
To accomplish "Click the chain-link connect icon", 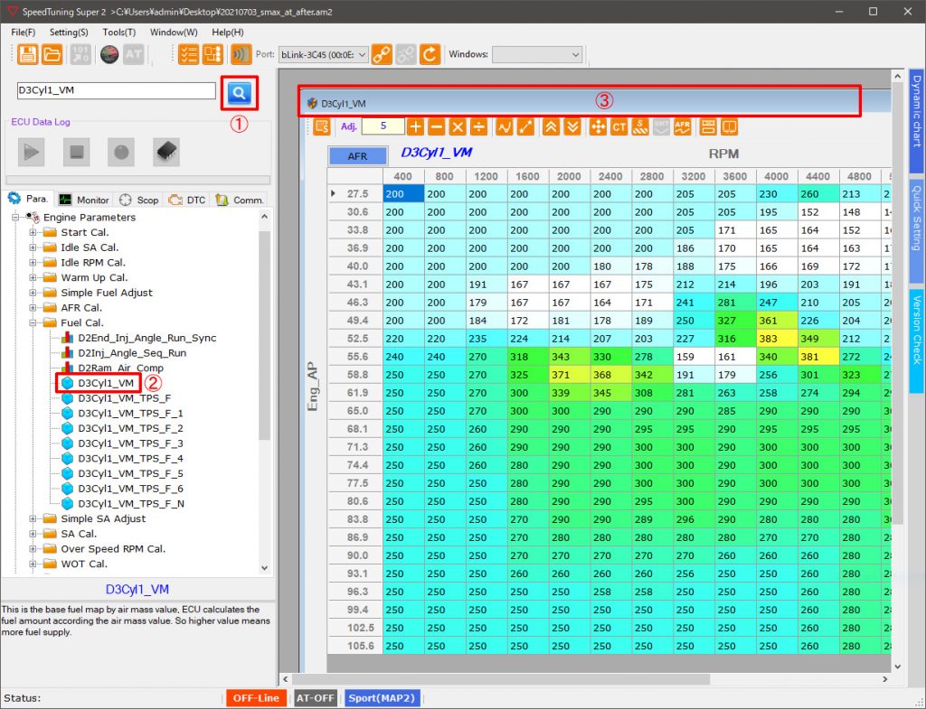I will pos(383,54).
